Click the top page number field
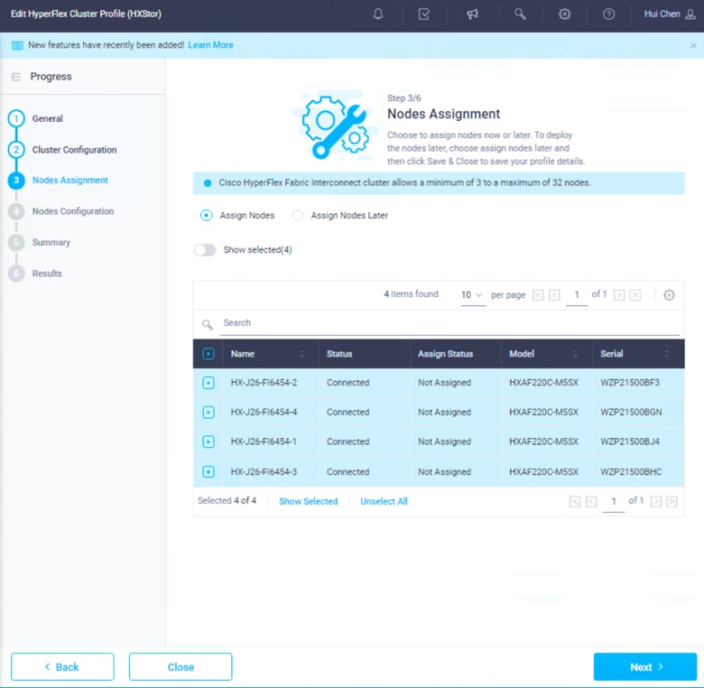Screen dimensions: 704x688 coord(577,295)
